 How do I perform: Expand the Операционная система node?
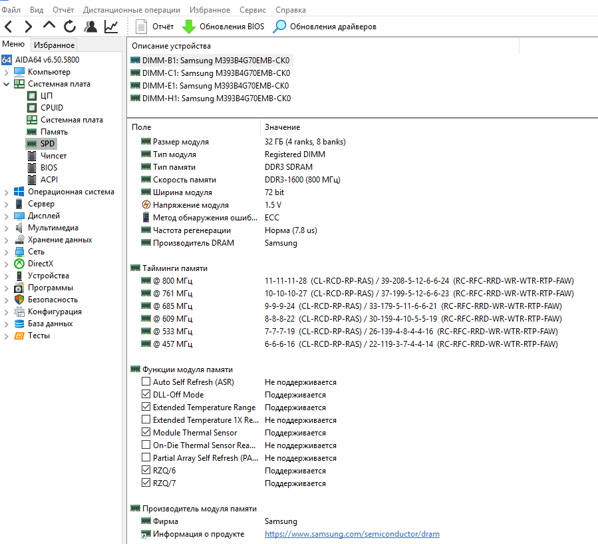[6, 192]
